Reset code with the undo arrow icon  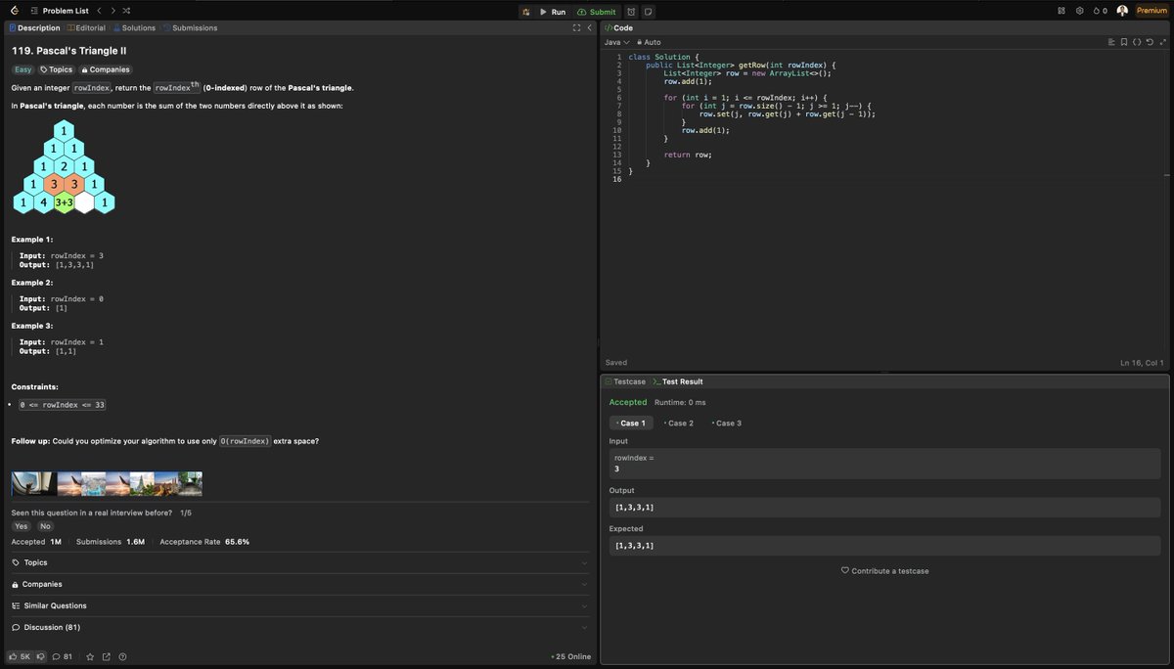point(1150,42)
